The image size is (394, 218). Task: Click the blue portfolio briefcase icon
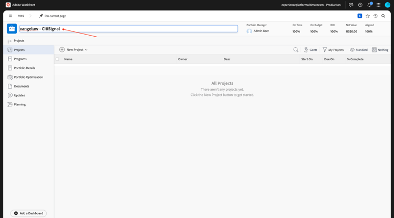(x=12, y=29)
